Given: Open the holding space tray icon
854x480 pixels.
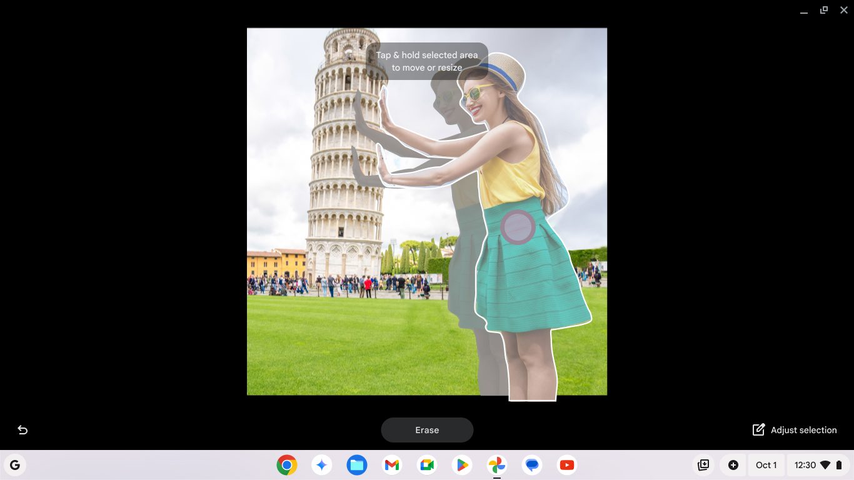Looking at the screenshot, I should click(703, 465).
